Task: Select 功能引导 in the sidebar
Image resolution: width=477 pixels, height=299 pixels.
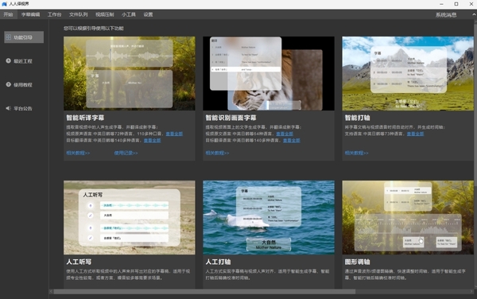Action: (24, 37)
